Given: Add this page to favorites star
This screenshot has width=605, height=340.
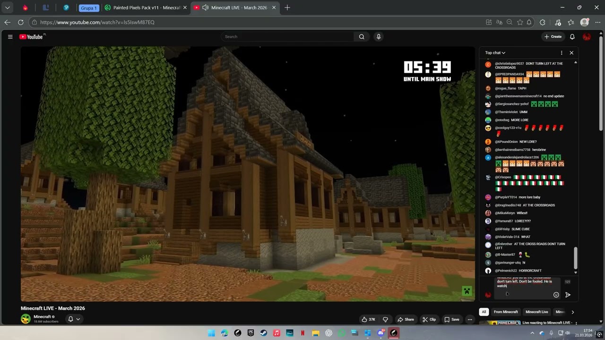Looking at the screenshot, I should [520, 22].
